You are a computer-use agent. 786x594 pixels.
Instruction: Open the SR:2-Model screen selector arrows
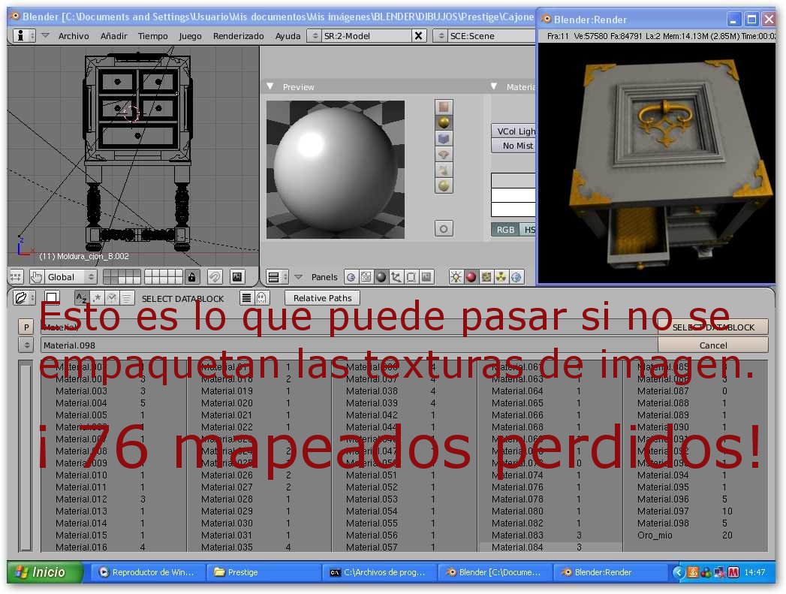pyautogui.click(x=315, y=35)
